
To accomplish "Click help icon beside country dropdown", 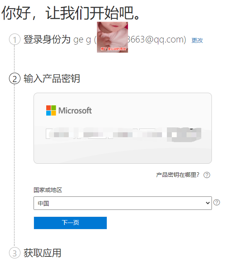I will [x=216, y=202].
